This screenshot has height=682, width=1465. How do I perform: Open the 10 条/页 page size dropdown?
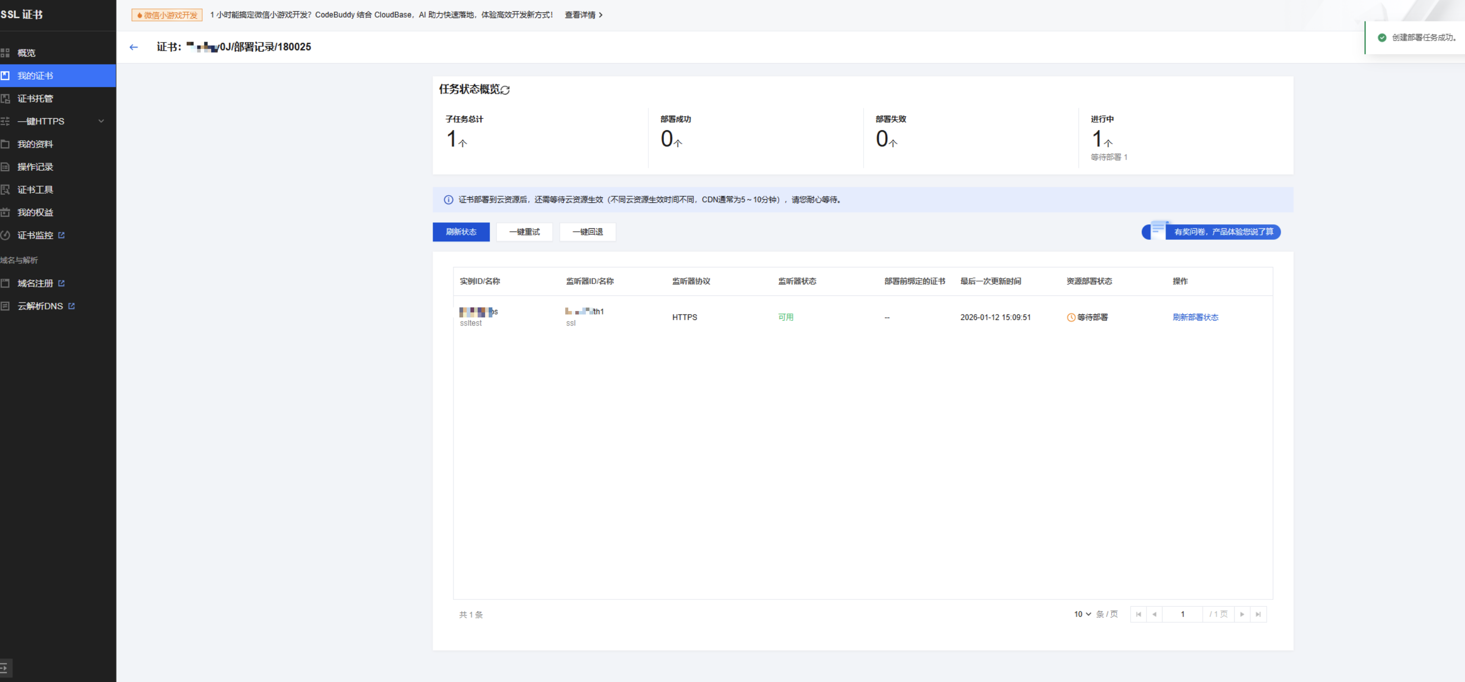tap(1082, 614)
